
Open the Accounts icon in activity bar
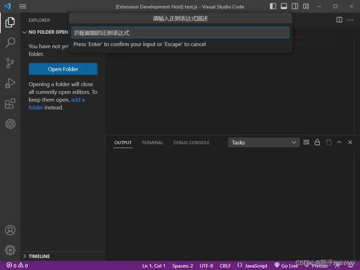(10, 230)
